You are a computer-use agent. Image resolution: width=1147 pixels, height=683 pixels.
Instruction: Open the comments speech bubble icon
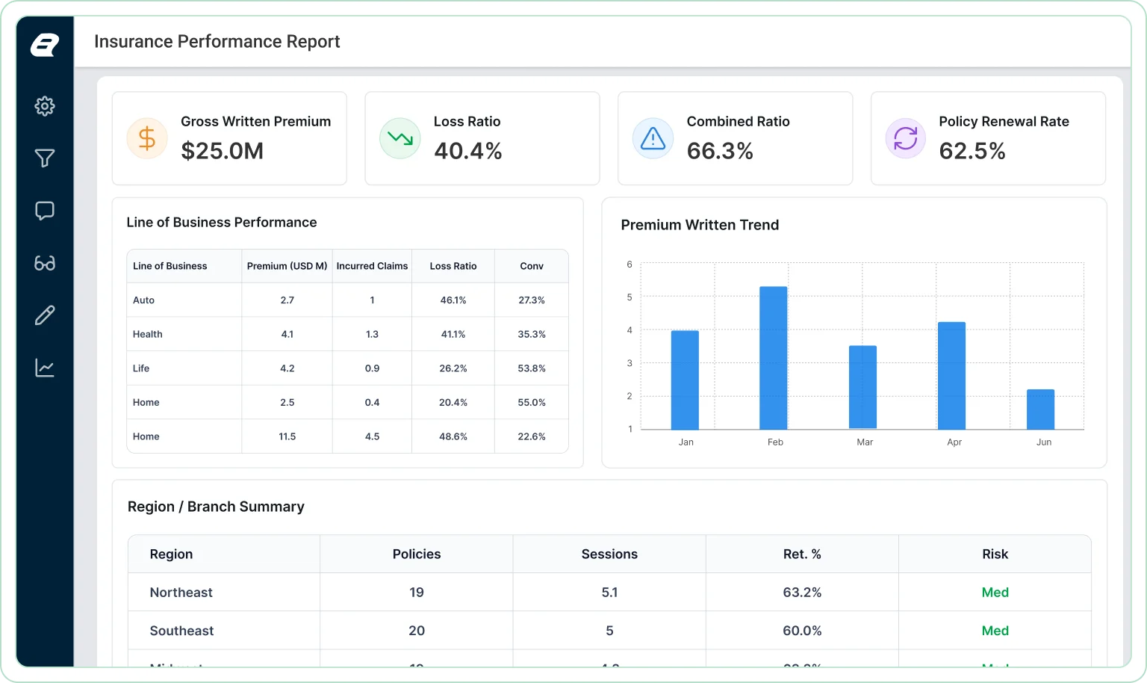45,211
